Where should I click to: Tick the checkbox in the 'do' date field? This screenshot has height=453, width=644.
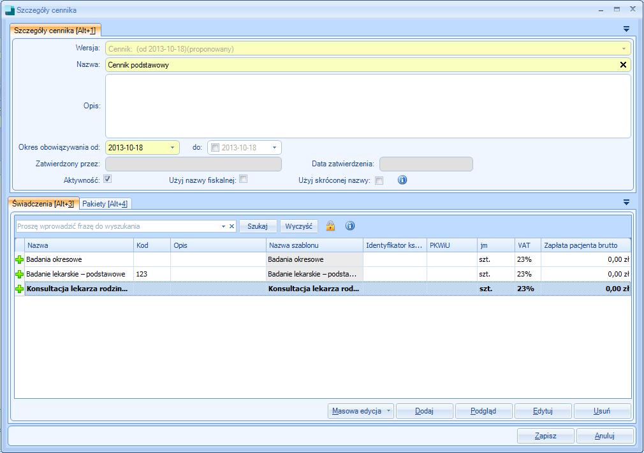pyautogui.click(x=216, y=147)
